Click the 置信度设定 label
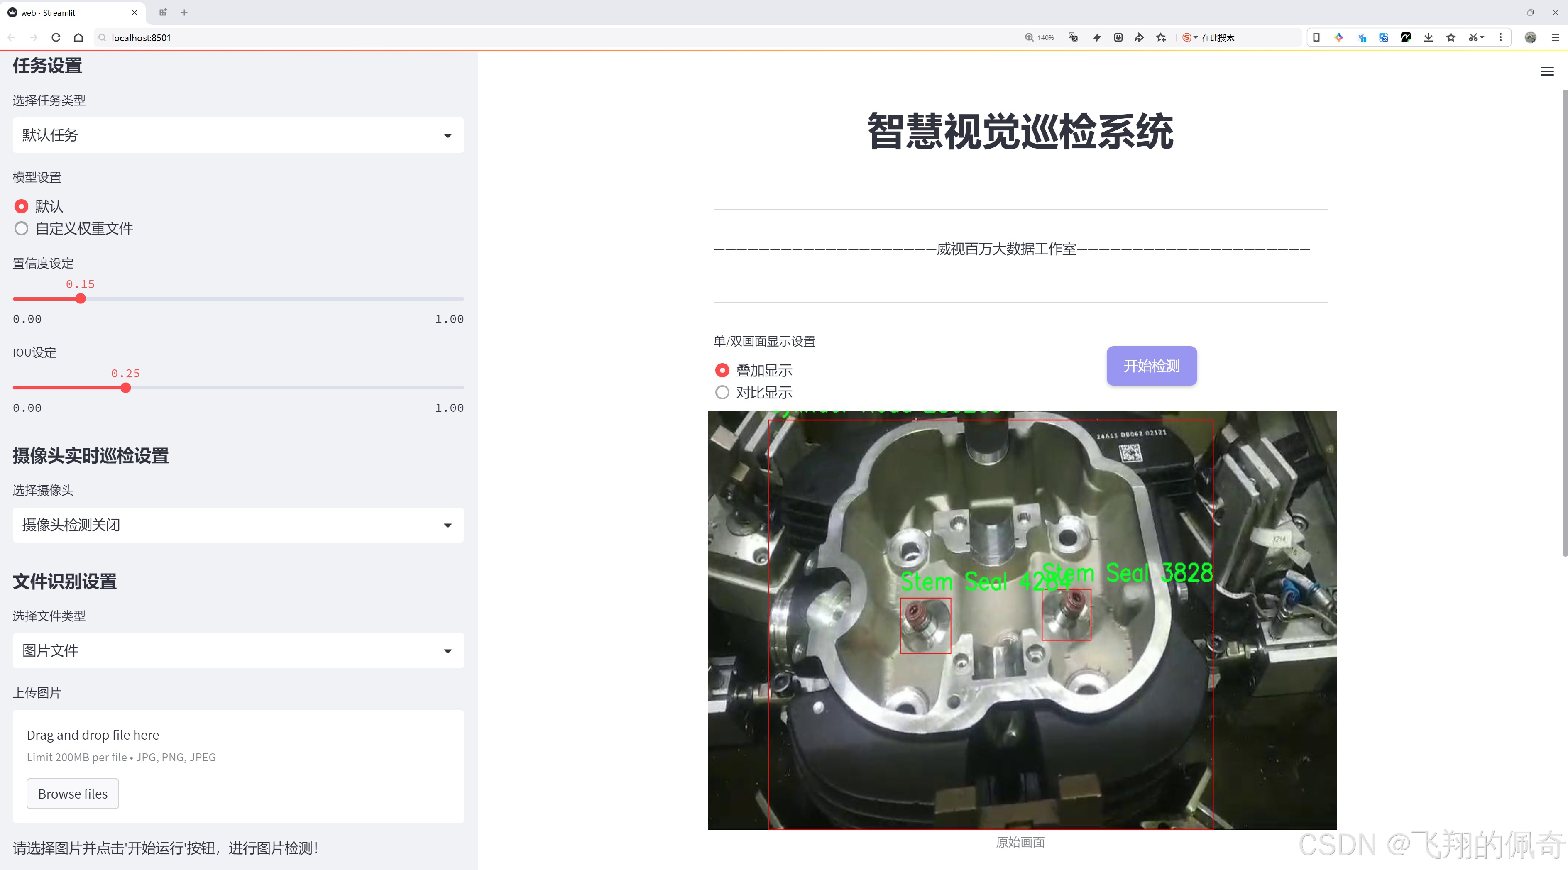Viewport: 1568px width, 870px height. click(43, 264)
